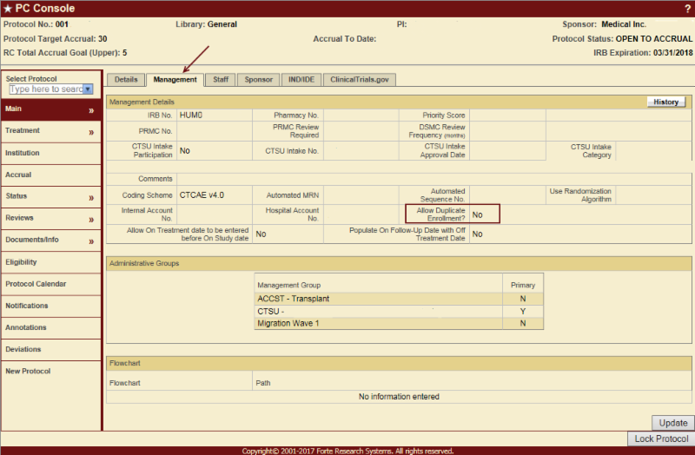The height and width of the screenshot is (455, 695).
Task: Expand the Treatment menu chevron
Action: pyautogui.click(x=91, y=132)
